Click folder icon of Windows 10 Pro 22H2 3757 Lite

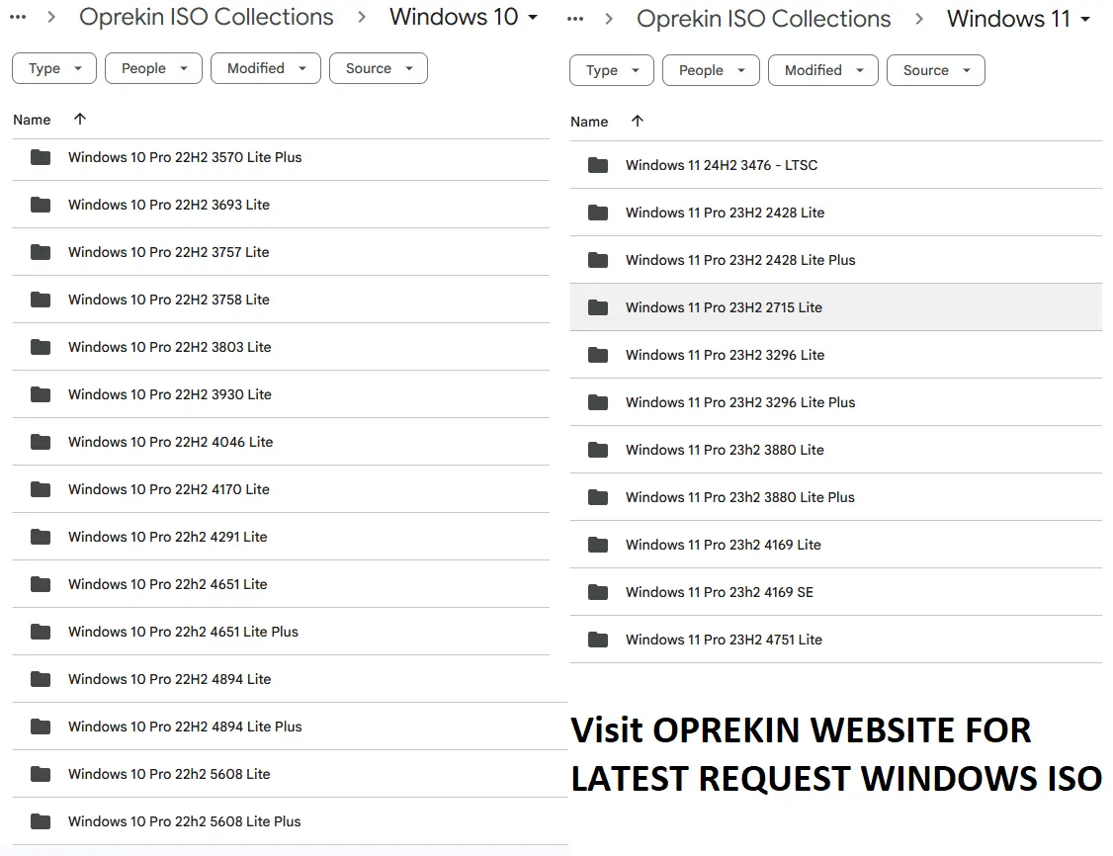41,252
